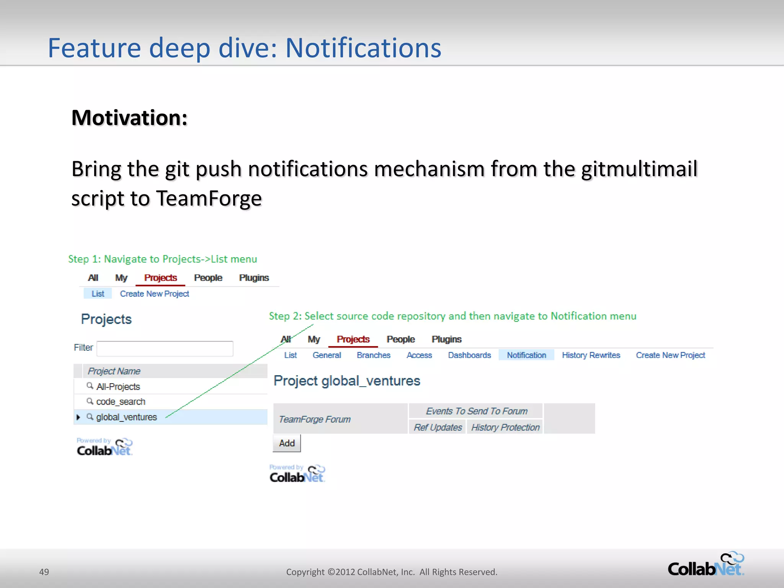Click List submenu in Step 2 panel
Viewport: 784px width, 588px height.
pos(290,355)
